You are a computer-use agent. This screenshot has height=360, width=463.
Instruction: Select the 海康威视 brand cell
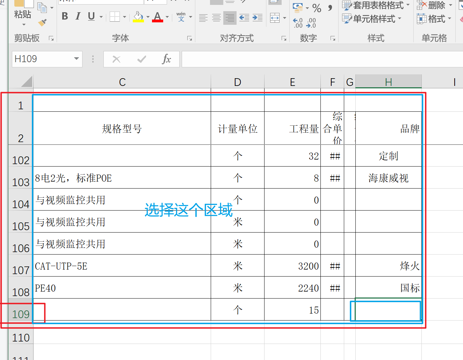[389, 178]
